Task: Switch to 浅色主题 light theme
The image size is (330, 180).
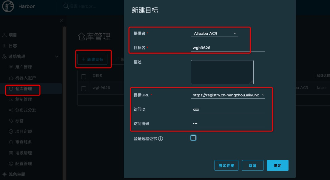Action: (17, 174)
